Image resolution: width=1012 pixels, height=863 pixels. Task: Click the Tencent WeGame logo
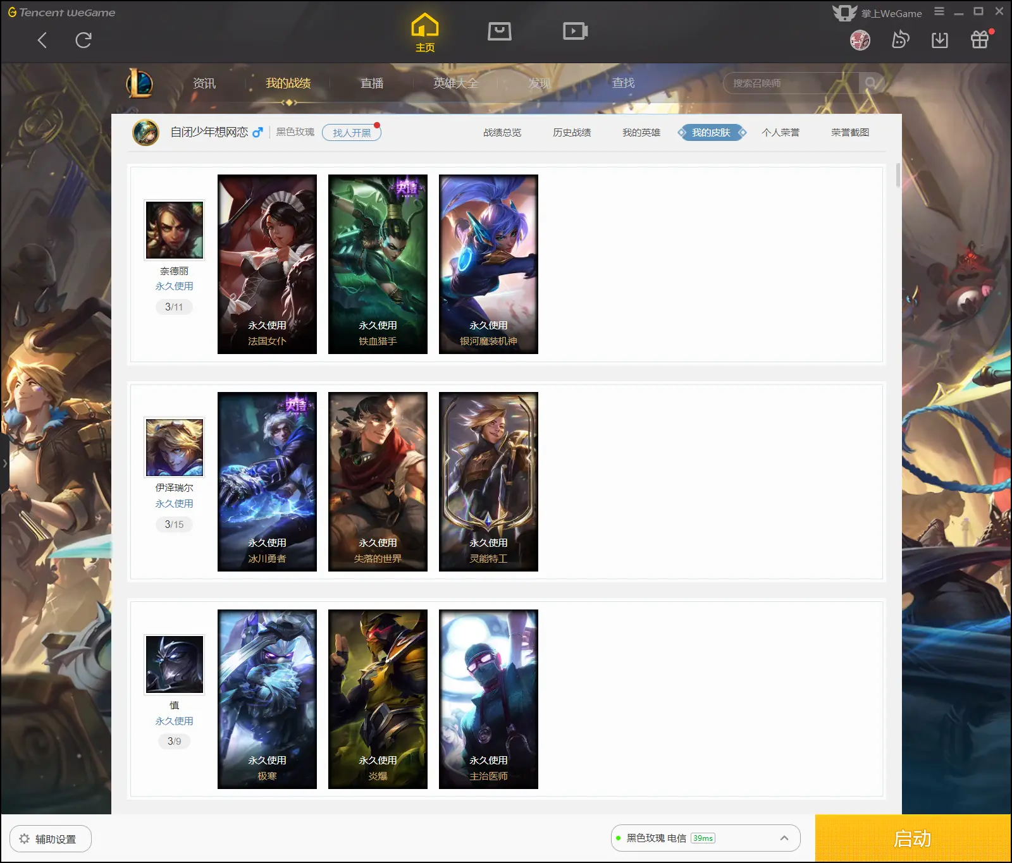[x=61, y=12]
